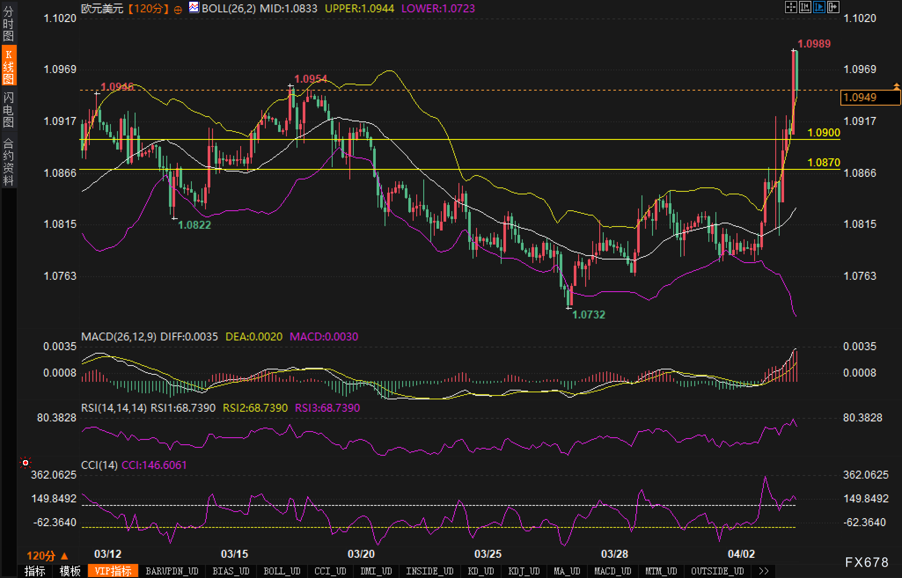Viewport: 902px width, 578px height.
Task: Select the MACD_UD indicator
Action: (x=612, y=571)
